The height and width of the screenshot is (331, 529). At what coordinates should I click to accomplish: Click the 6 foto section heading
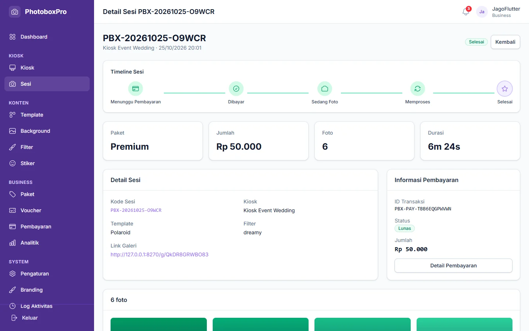click(119, 300)
